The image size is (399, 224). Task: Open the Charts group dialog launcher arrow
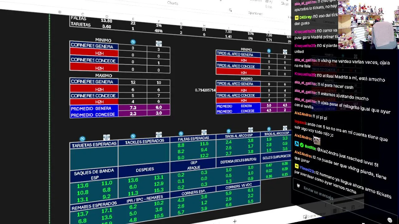230,10
